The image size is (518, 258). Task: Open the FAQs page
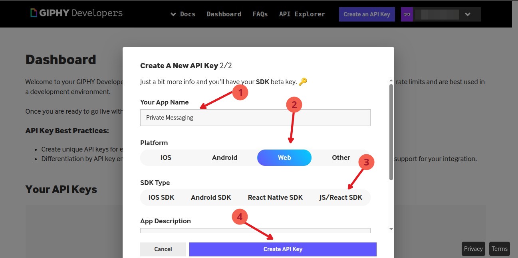(260, 14)
